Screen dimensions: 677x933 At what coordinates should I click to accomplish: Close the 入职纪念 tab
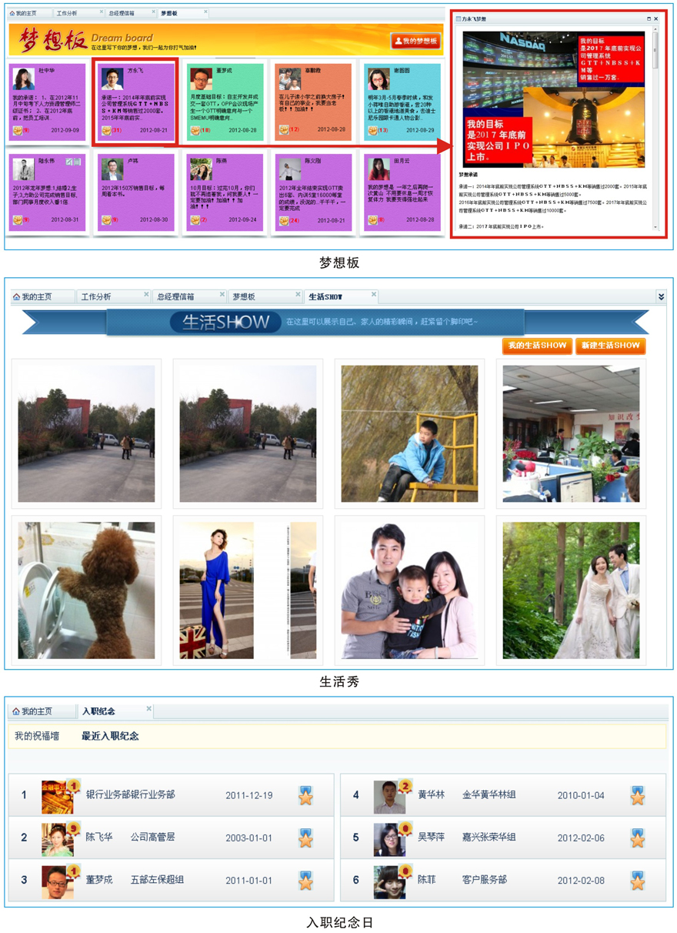pos(149,709)
